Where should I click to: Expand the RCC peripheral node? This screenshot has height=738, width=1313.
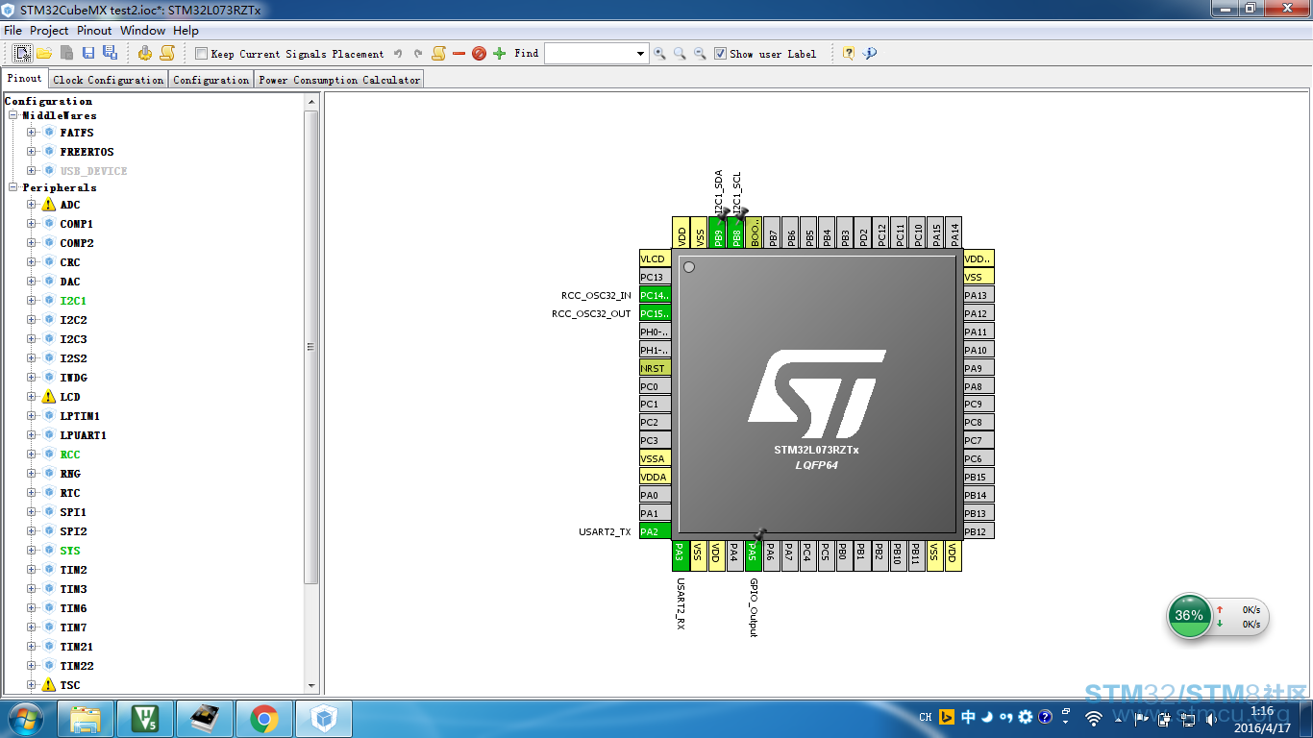tap(32, 455)
